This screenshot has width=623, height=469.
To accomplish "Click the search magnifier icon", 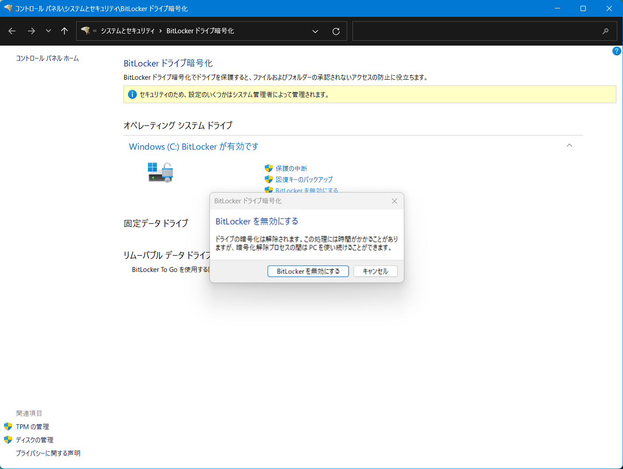I will pyautogui.click(x=606, y=31).
